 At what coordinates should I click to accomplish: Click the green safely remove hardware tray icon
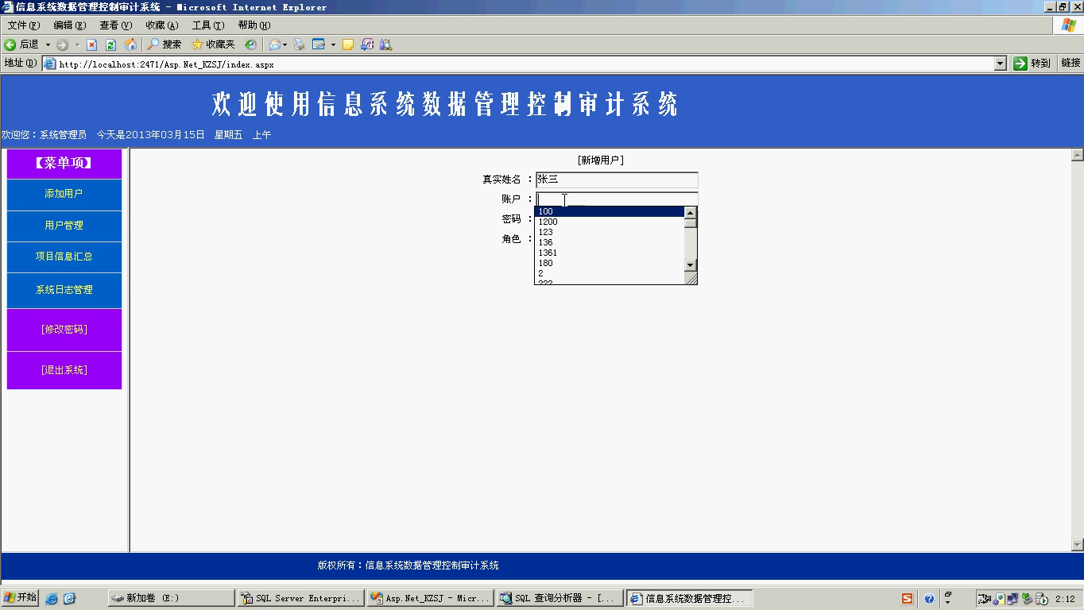pyautogui.click(x=1027, y=598)
